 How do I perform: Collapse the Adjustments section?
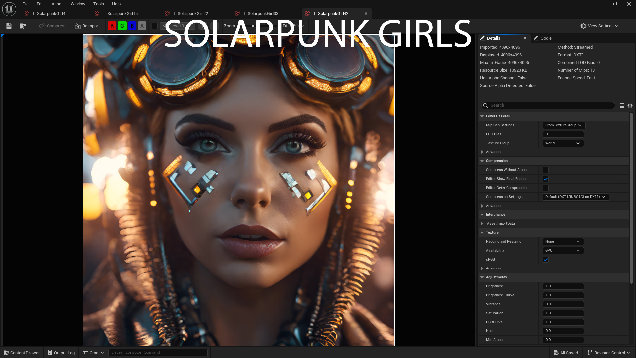tap(482, 277)
